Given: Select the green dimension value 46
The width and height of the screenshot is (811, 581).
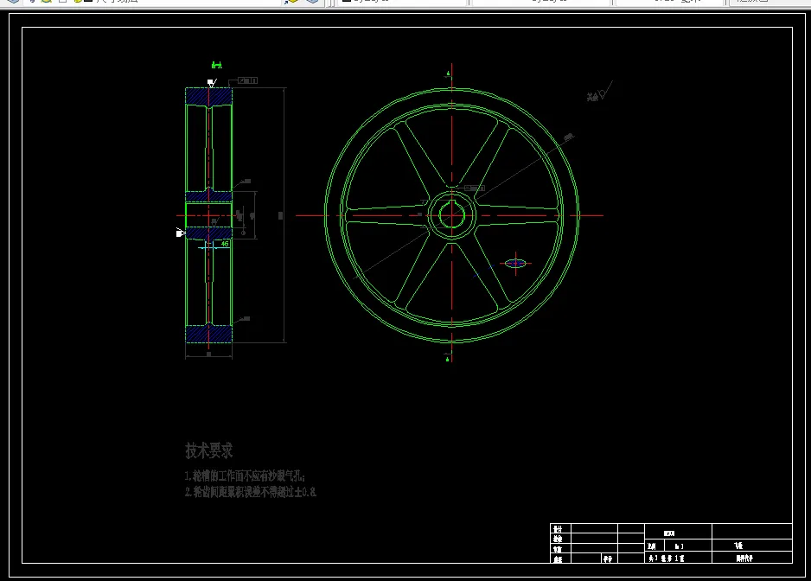Looking at the screenshot, I should pos(225,244).
